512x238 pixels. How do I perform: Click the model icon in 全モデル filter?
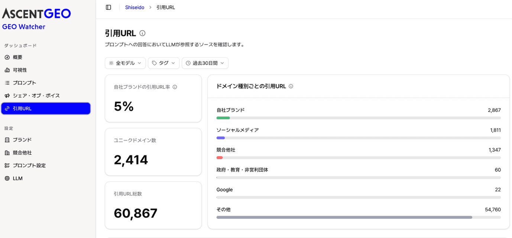[111, 63]
